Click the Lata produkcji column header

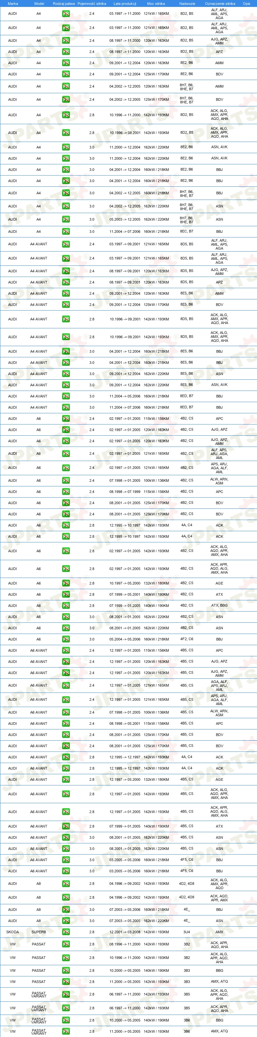(125, 4)
